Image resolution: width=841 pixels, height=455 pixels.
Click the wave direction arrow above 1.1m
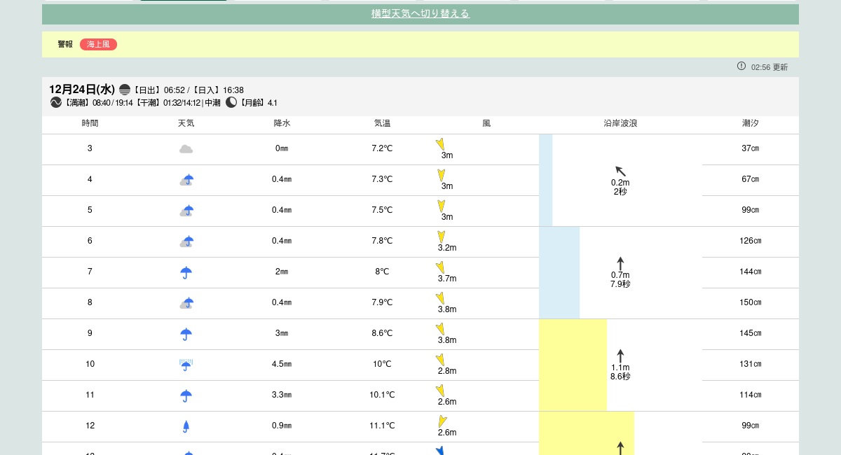(620, 356)
